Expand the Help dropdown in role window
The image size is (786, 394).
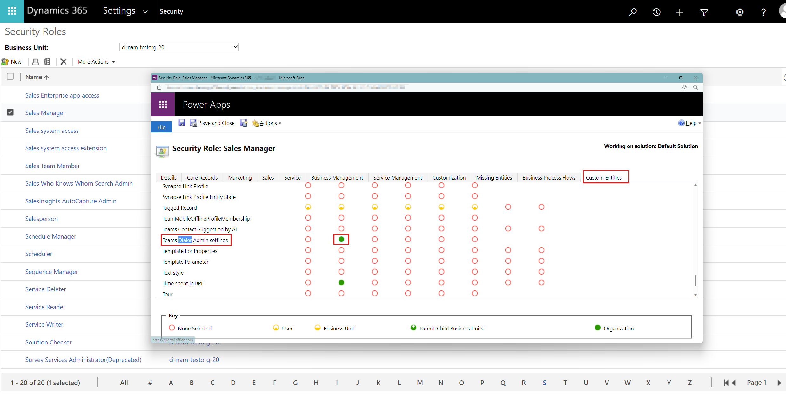700,123
